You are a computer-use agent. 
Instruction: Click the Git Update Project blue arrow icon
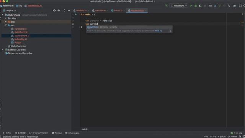coord(216,6)
